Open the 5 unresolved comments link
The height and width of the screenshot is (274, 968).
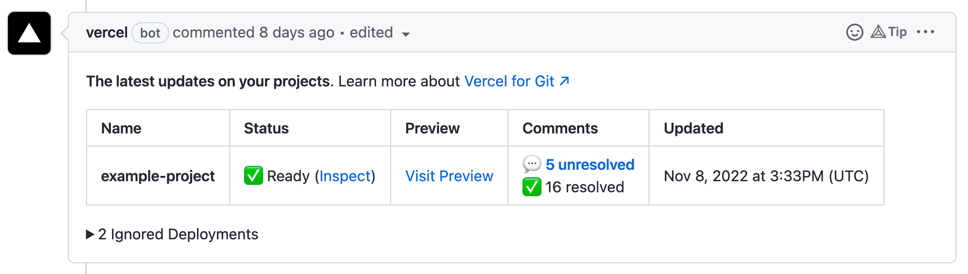point(589,165)
